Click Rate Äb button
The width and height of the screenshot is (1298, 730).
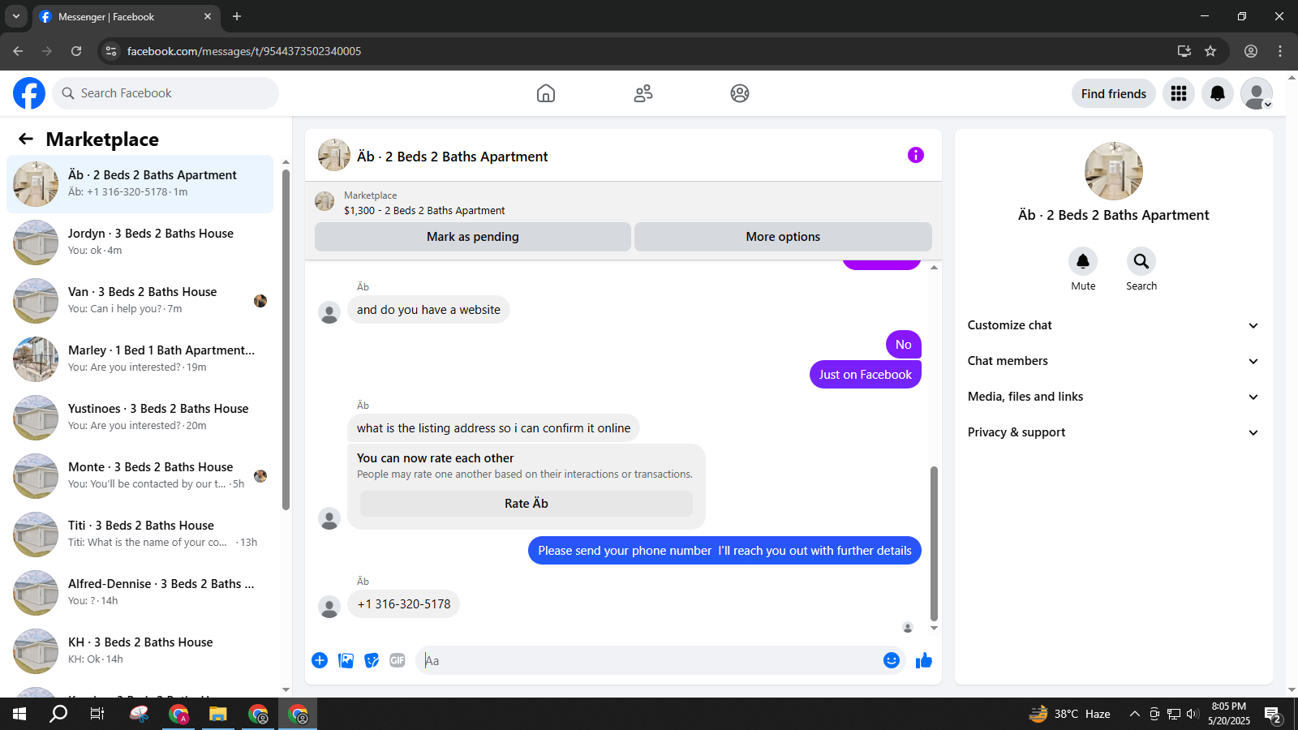527,504
